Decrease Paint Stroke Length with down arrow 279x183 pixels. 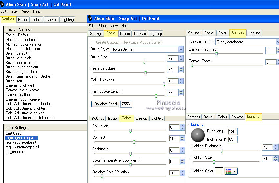point(181,94)
